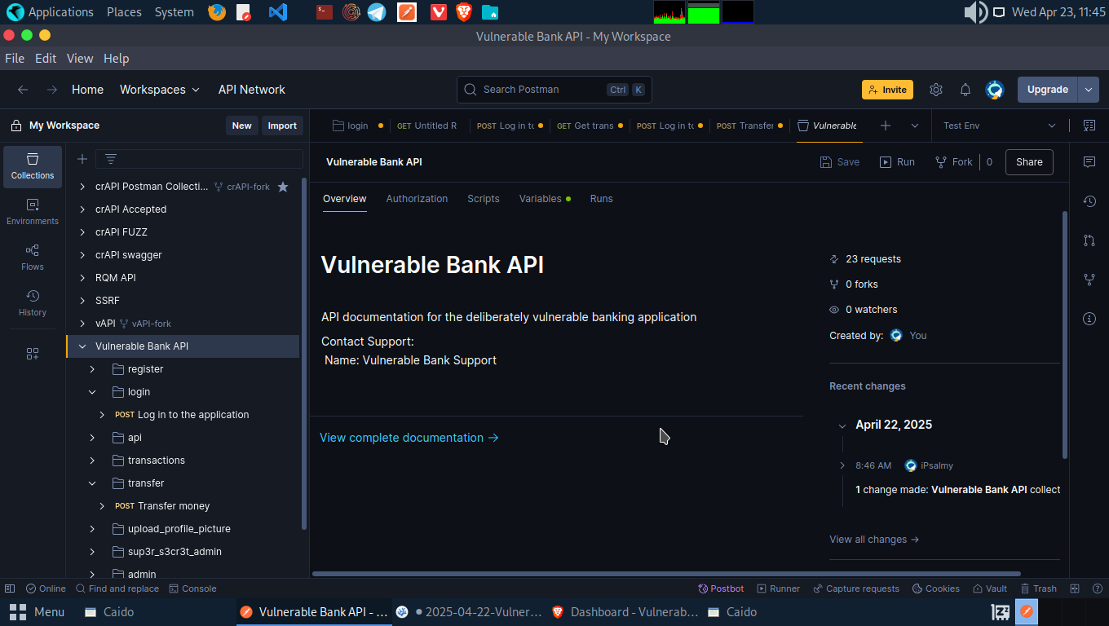Open the collection info icon in right sidebar

click(1089, 319)
